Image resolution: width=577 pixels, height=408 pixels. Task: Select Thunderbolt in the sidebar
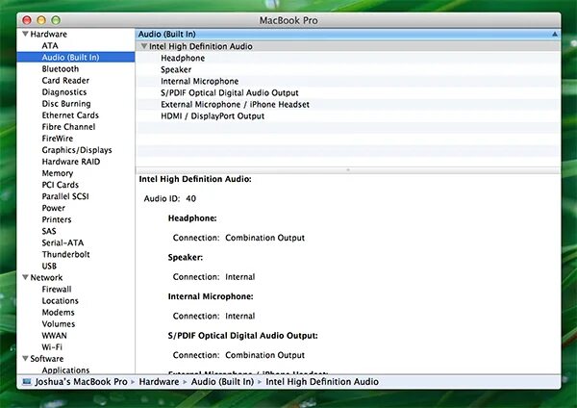pos(65,254)
